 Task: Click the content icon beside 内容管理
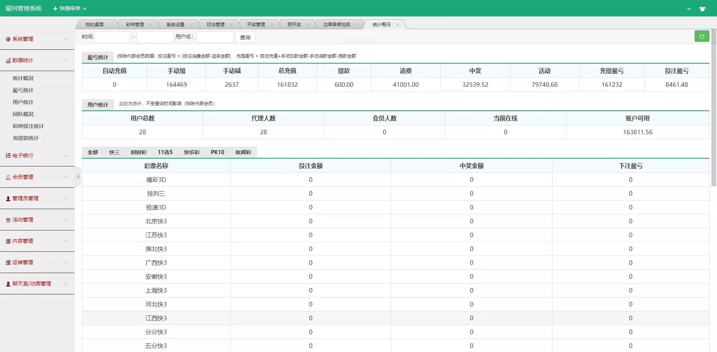pyautogui.click(x=7, y=241)
